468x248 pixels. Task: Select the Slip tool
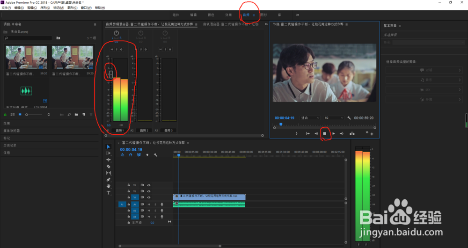(109, 173)
